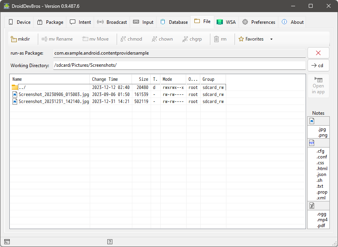Click the .mp4 extension in Notes

coord(322,220)
